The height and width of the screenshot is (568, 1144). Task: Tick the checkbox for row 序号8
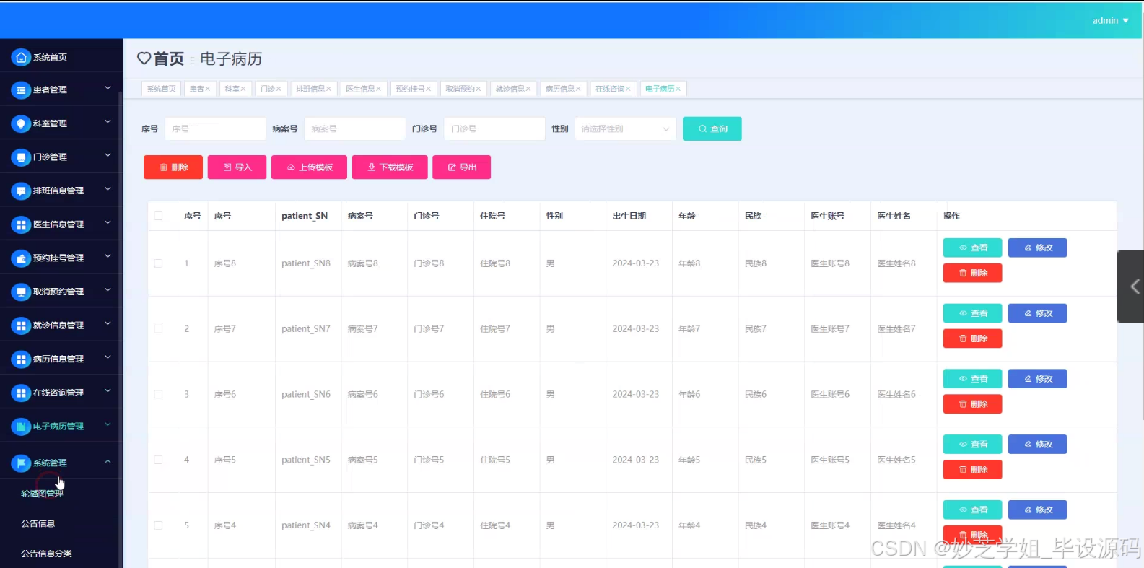[158, 263]
